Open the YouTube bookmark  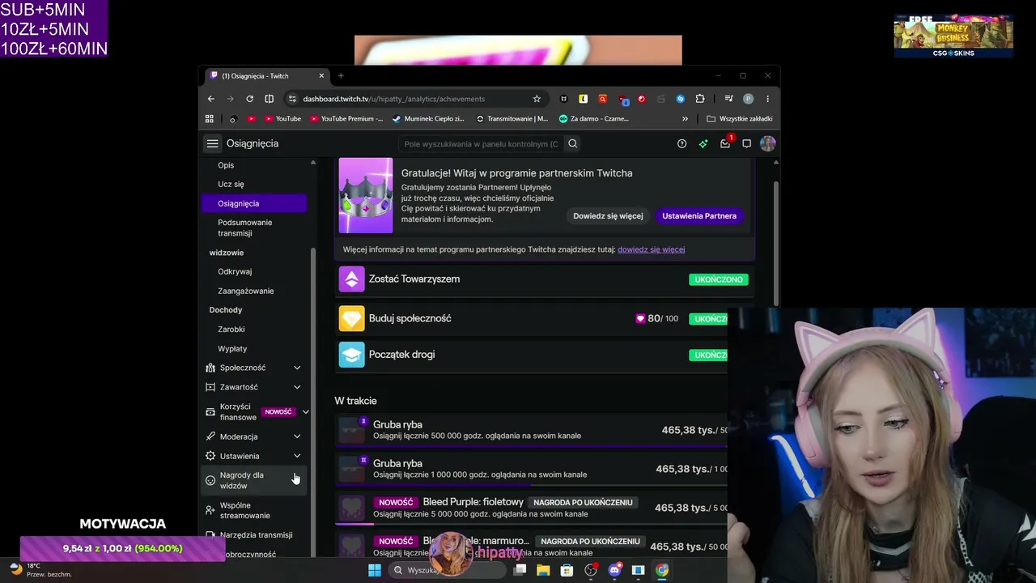(x=282, y=118)
